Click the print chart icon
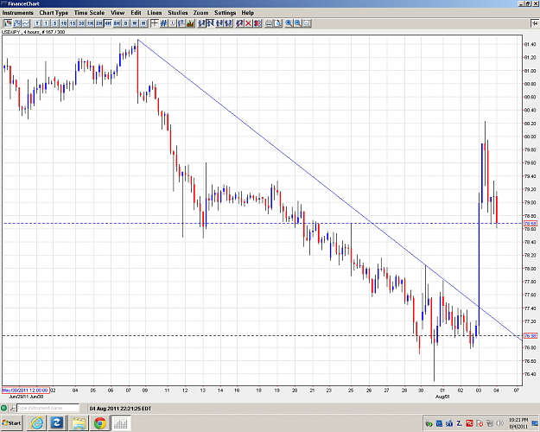This screenshot has height=432, width=540. point(269,23)
